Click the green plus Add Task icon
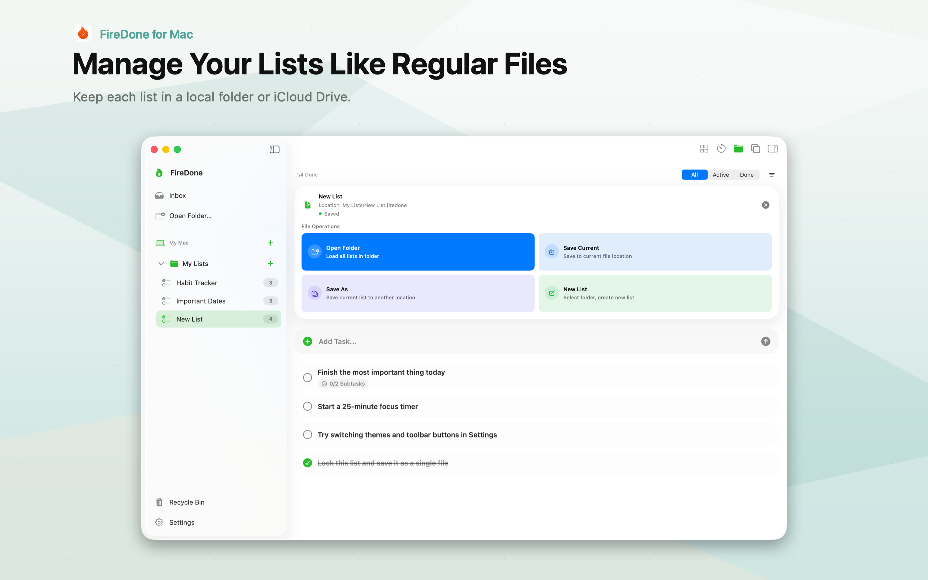The image size is (928, 580). [x=307, y=342]
